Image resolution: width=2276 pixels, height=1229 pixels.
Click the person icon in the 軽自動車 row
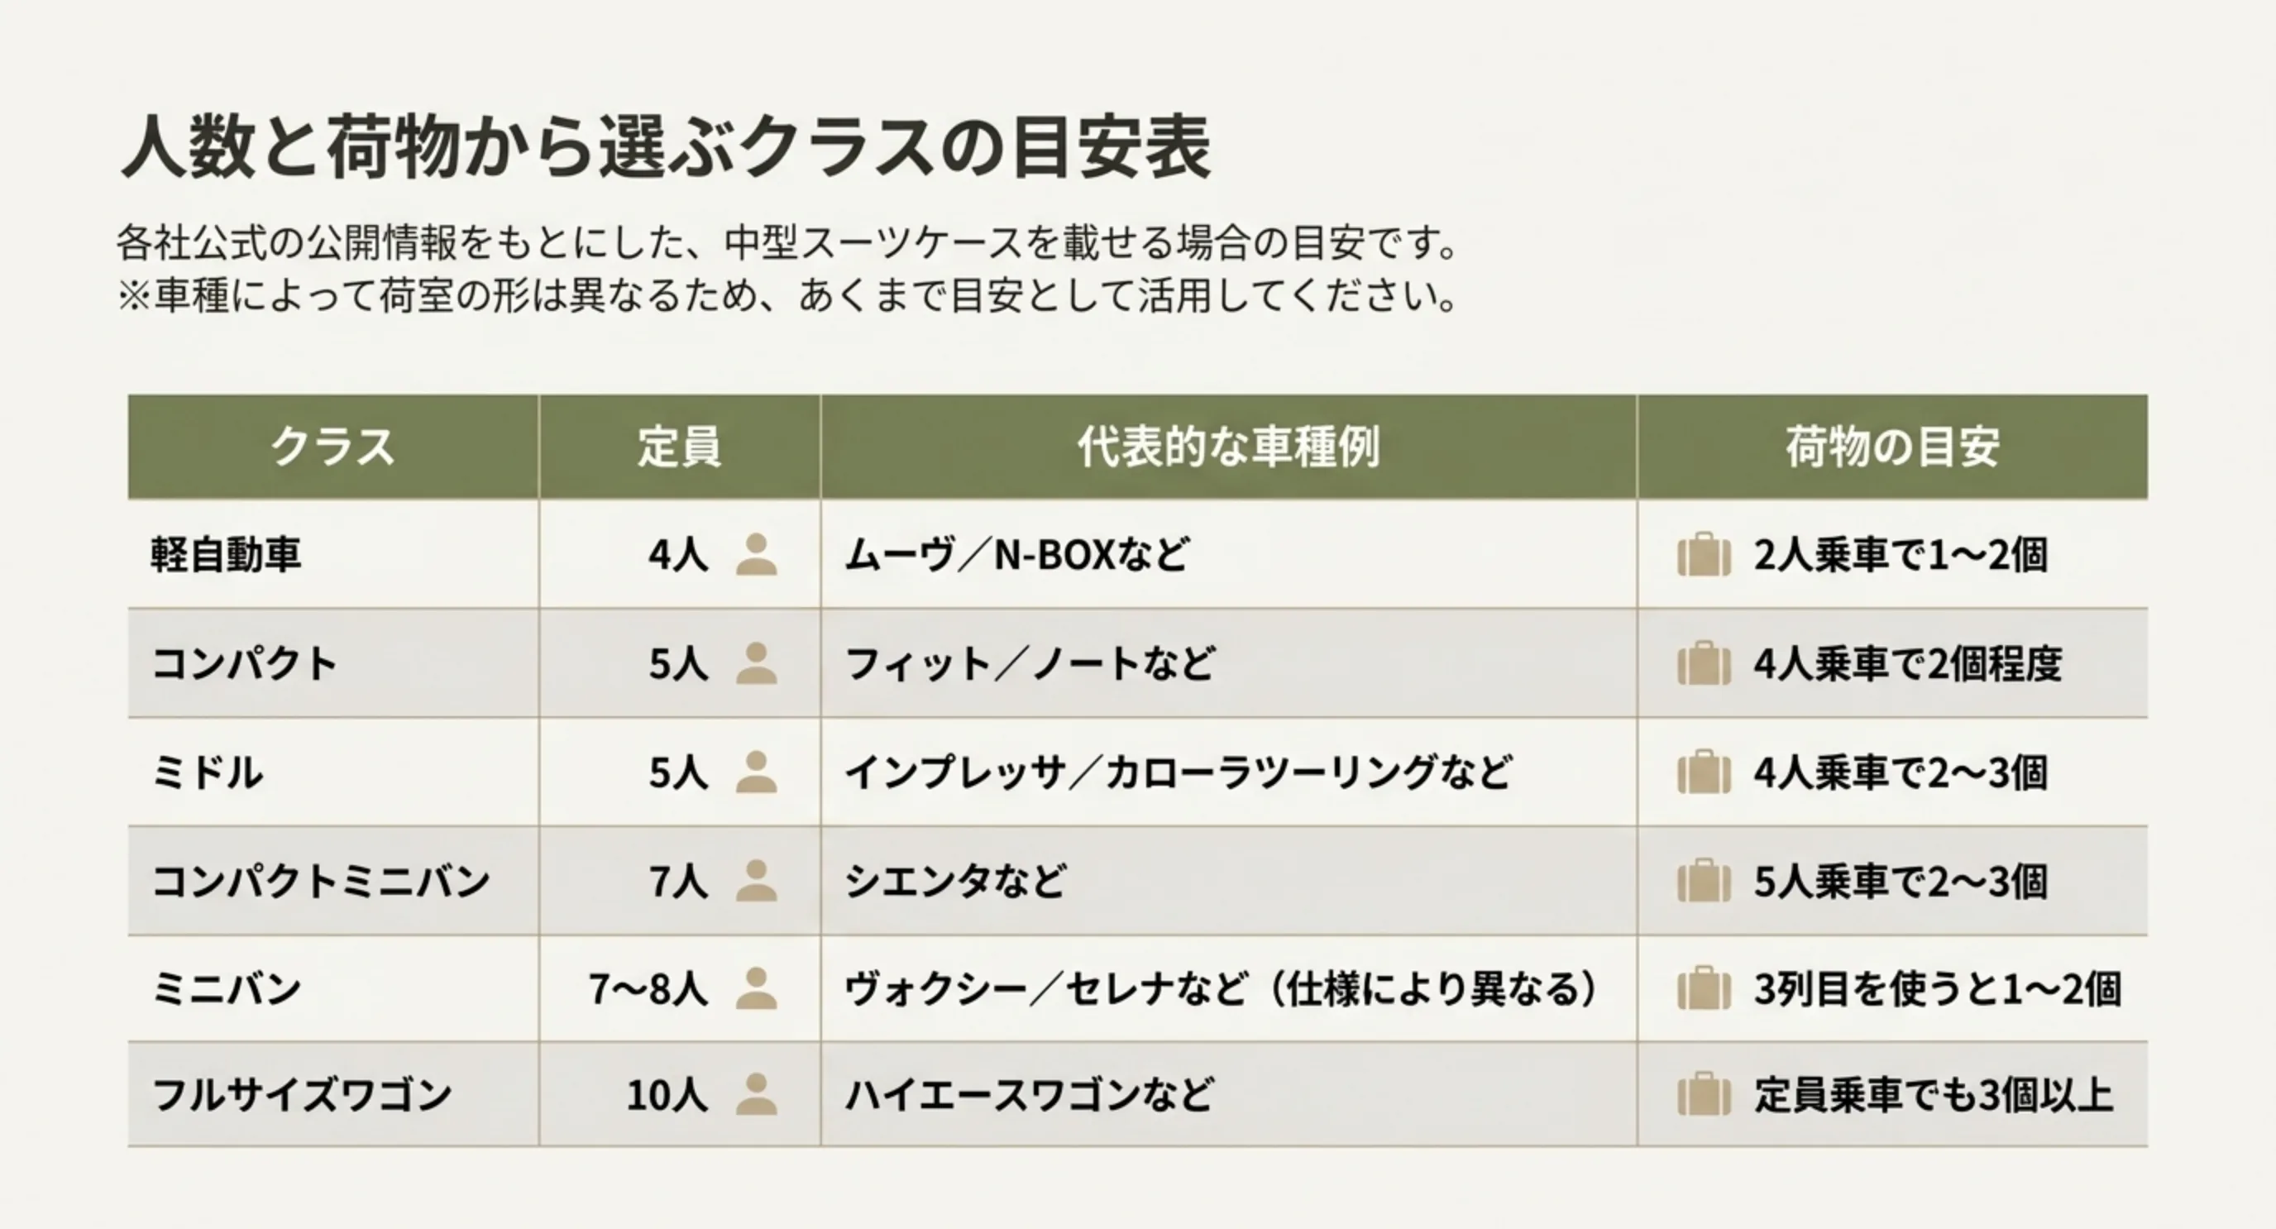pos(756,555)
